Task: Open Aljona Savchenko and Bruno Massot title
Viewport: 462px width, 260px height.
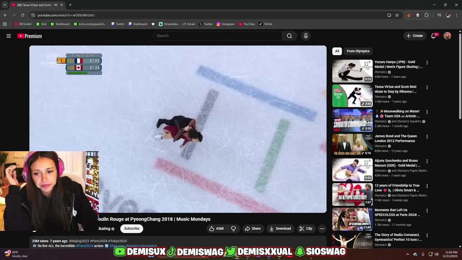Action: pyautogui.click(x=397, y=163)
